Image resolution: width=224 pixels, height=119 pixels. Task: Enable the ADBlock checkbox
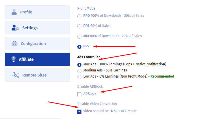pyautogui.click(x=79, y=94)
